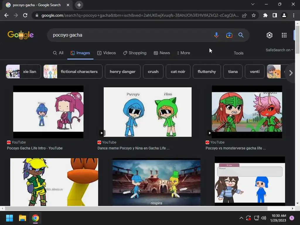Click the horizontal scrollbar thumb
The height and width of the screenshot is (225, 300).
[136, 208]
